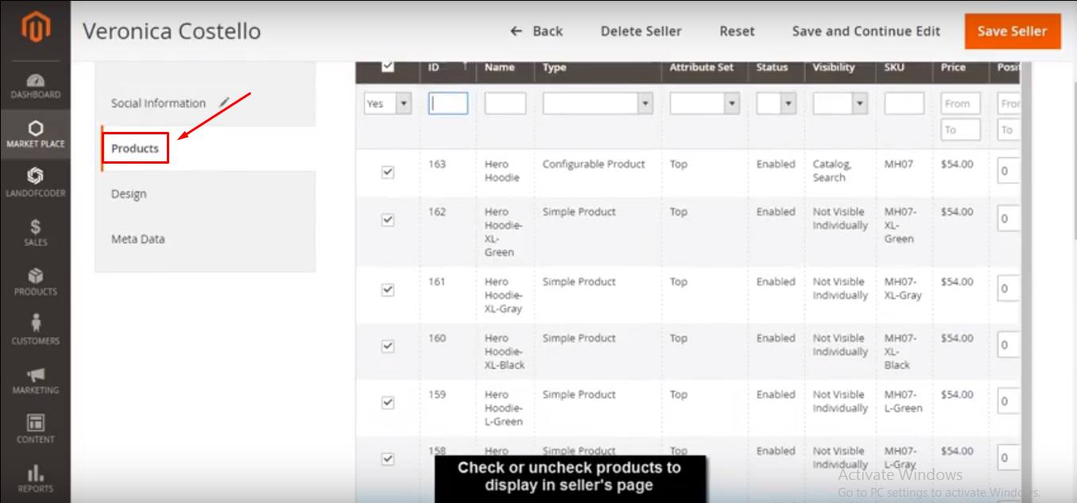Uncheck product 163 Hero Hoodie

388,170
